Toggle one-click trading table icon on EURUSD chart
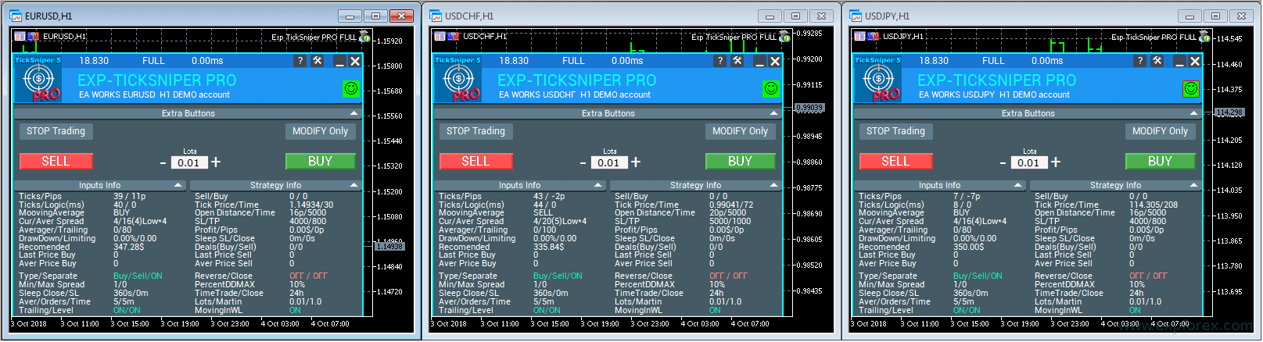This screenshot has width=1263, height=342. 20,37
